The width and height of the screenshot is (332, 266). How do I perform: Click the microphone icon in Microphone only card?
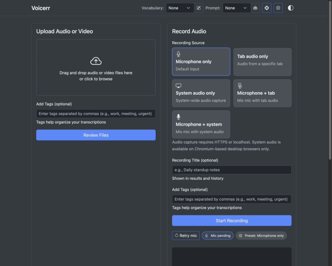[179, 54]
